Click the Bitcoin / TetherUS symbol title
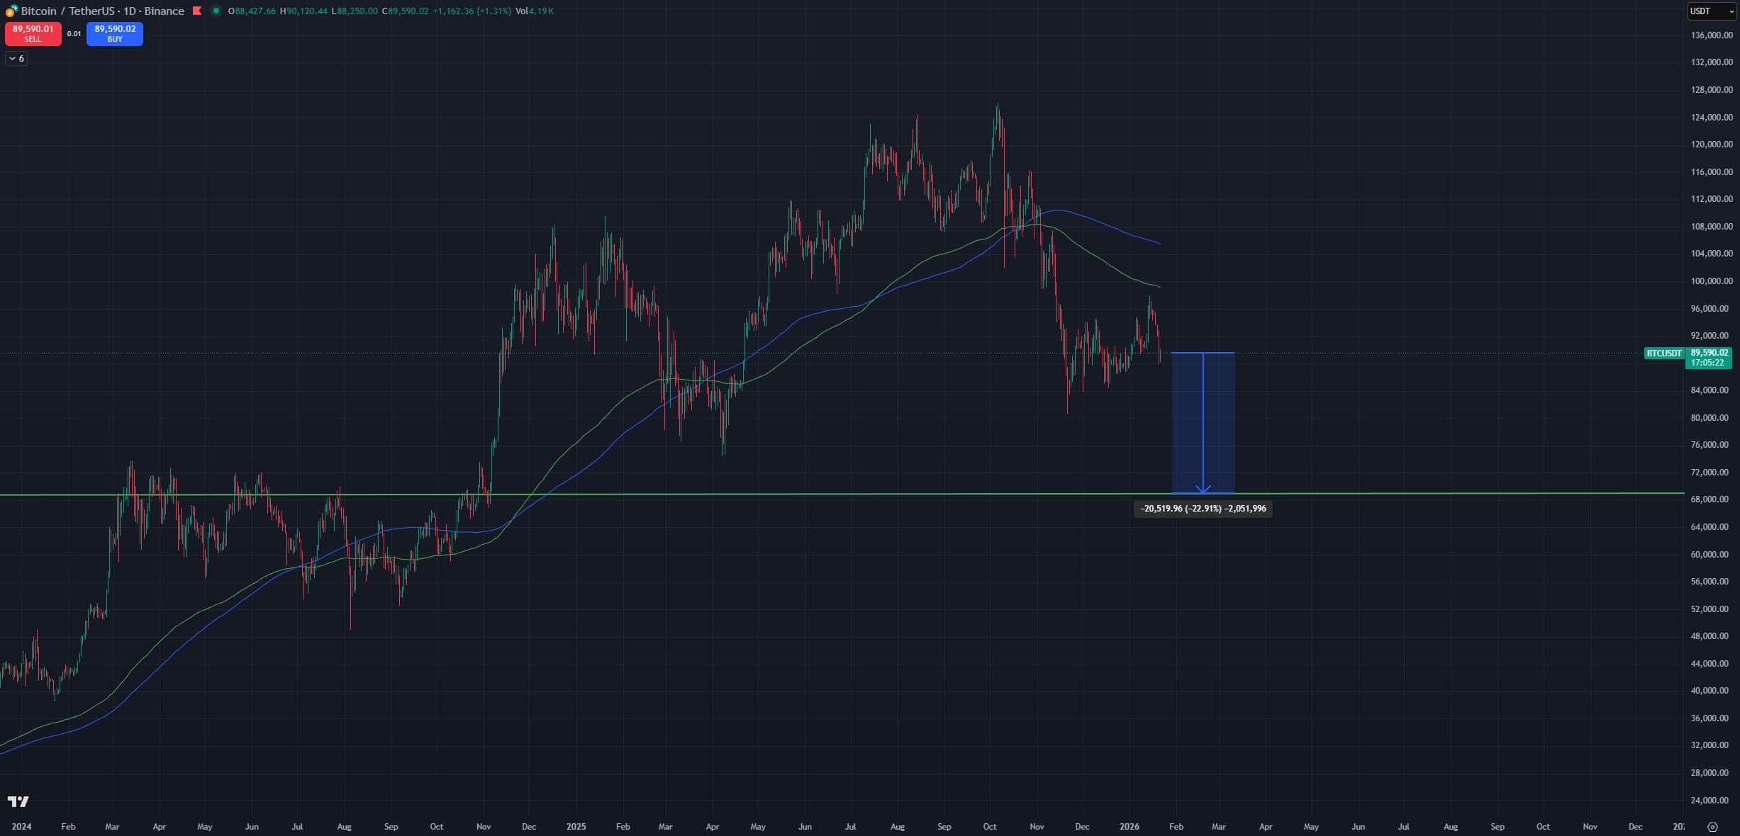1740x836 pixels. [x=67, y=11]
